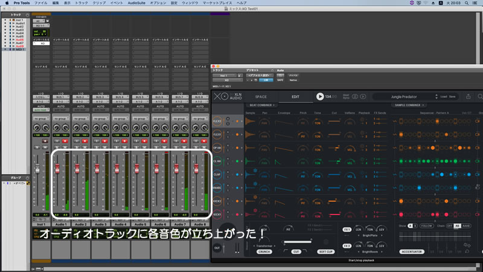Switch to the EDIT tab in XO

tap(295, 97)
